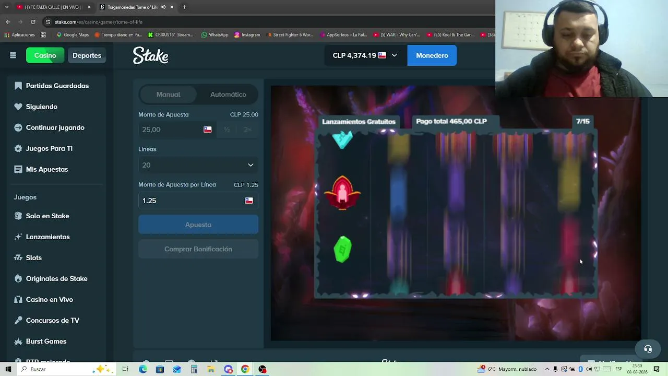
Task: Open Google Chrome from the taskbar
Action: tap(245, 369)
